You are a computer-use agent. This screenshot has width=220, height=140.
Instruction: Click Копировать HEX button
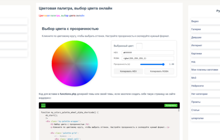(128, 71)
